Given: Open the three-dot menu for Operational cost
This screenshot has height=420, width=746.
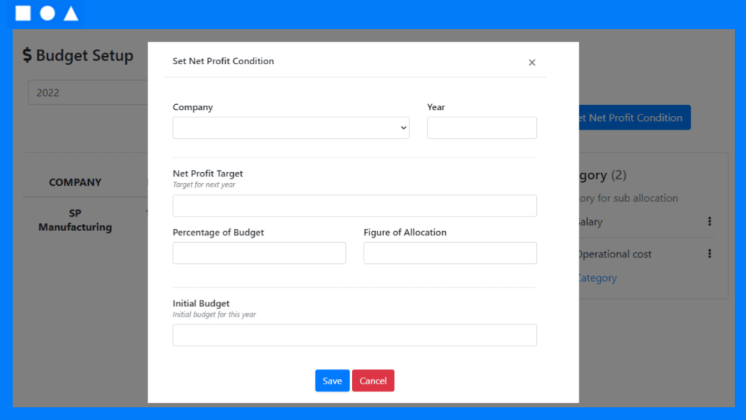Looking at the screenshot, I should tap(710, 254).
